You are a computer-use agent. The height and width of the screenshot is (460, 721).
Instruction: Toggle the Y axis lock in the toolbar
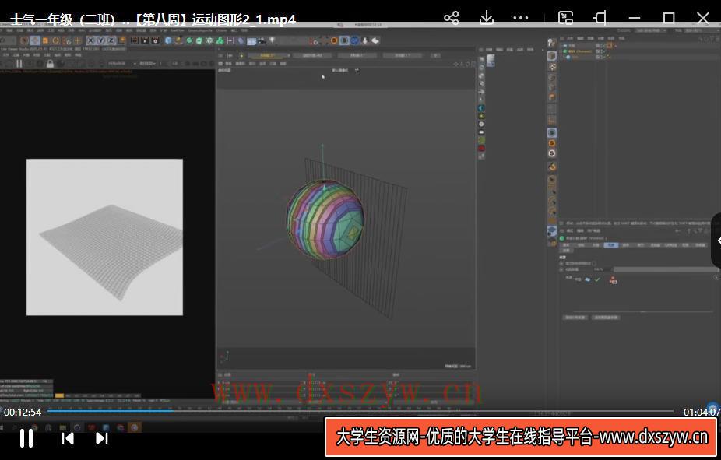[100, 40]
